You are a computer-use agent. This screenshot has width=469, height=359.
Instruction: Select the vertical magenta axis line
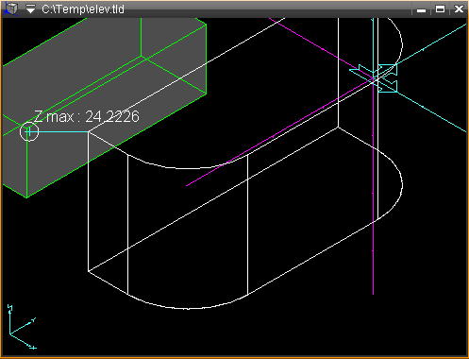[x=374, y=189]
